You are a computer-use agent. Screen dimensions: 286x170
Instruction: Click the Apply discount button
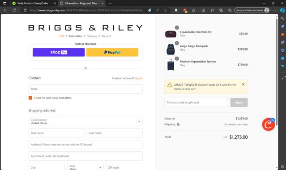[x=239, y=102]
